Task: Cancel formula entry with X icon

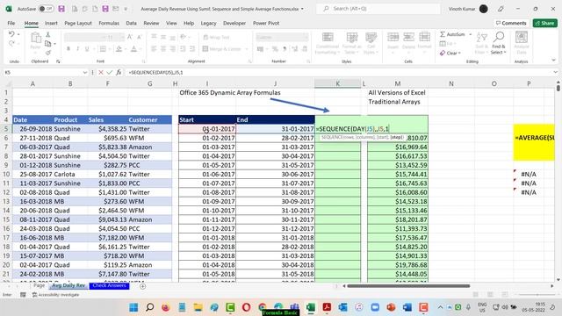Action: (x=101, y=72)
